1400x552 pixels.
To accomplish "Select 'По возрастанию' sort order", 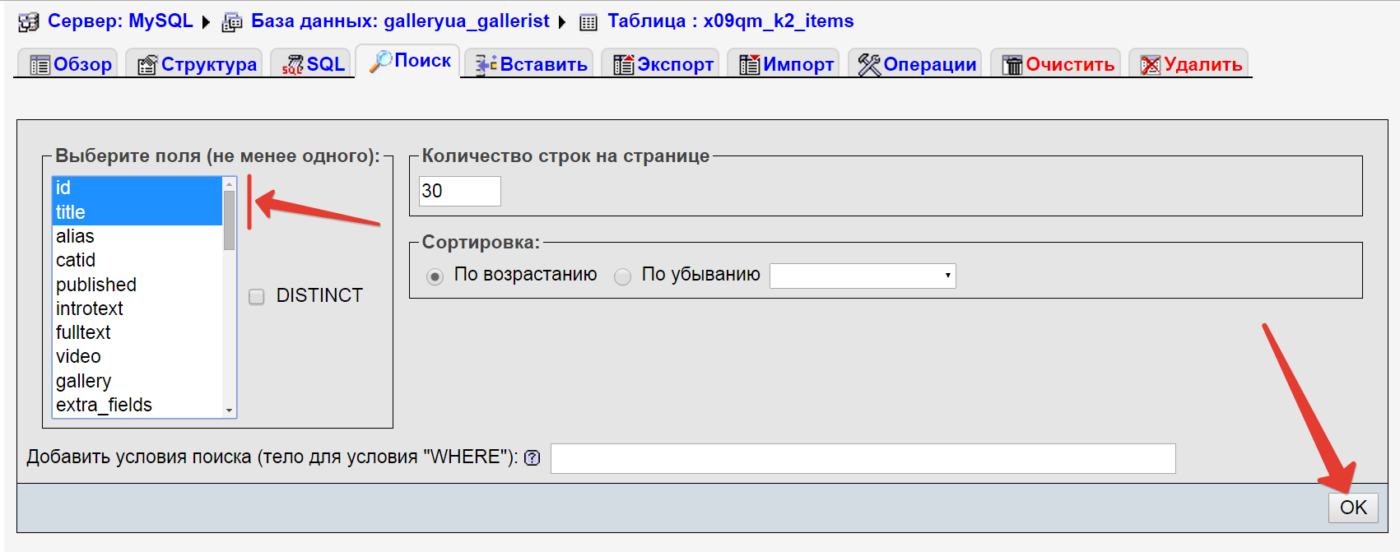I will pos(435,276).
